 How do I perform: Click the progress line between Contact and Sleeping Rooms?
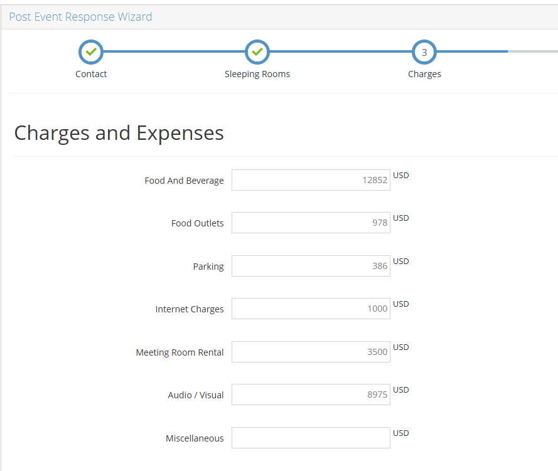coord(174,52)
